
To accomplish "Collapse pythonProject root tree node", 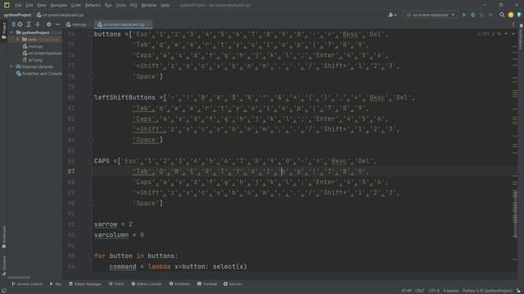I will click(12, 33).
